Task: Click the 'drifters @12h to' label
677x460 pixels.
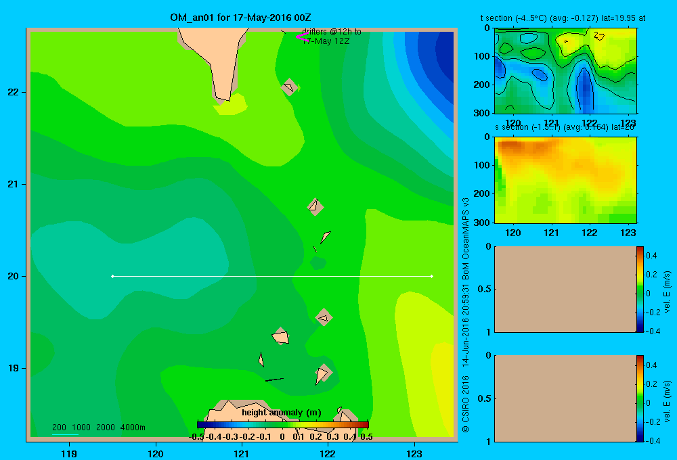Action: [x=332, y=32]
